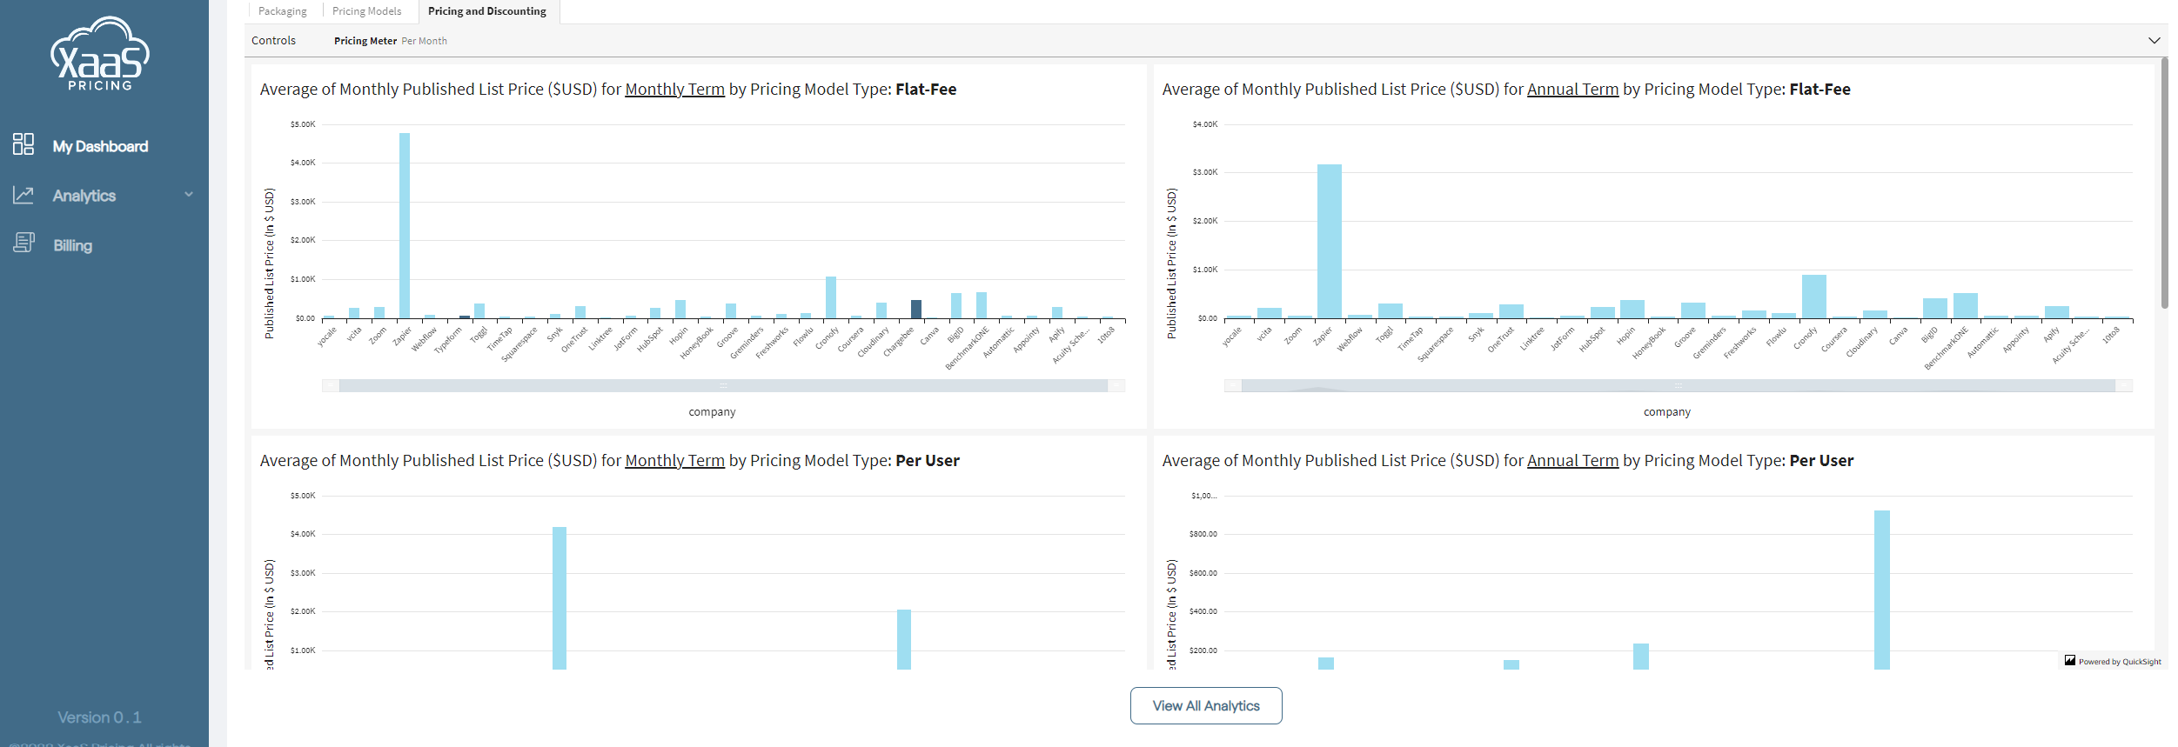Screen dimensions: 2178x747
Task: Click the XaaS Pricing cloud logo
Action: 100,53
